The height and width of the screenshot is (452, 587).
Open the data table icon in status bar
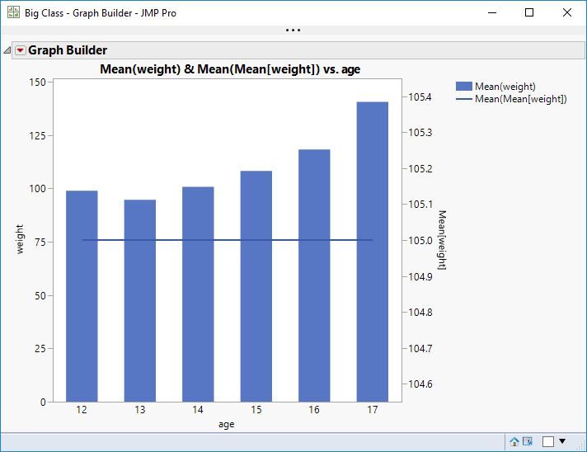[x=528, y=441]
